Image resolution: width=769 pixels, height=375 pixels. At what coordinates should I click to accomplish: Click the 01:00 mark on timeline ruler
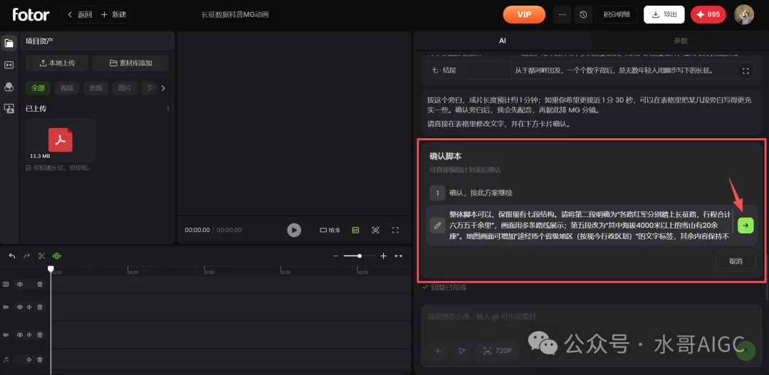coord(209,272)
